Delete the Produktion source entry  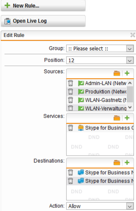pyautogui.click(x=70, y=92)
